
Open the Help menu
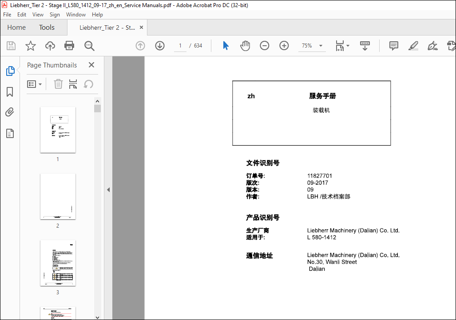[x=97, y=15]
